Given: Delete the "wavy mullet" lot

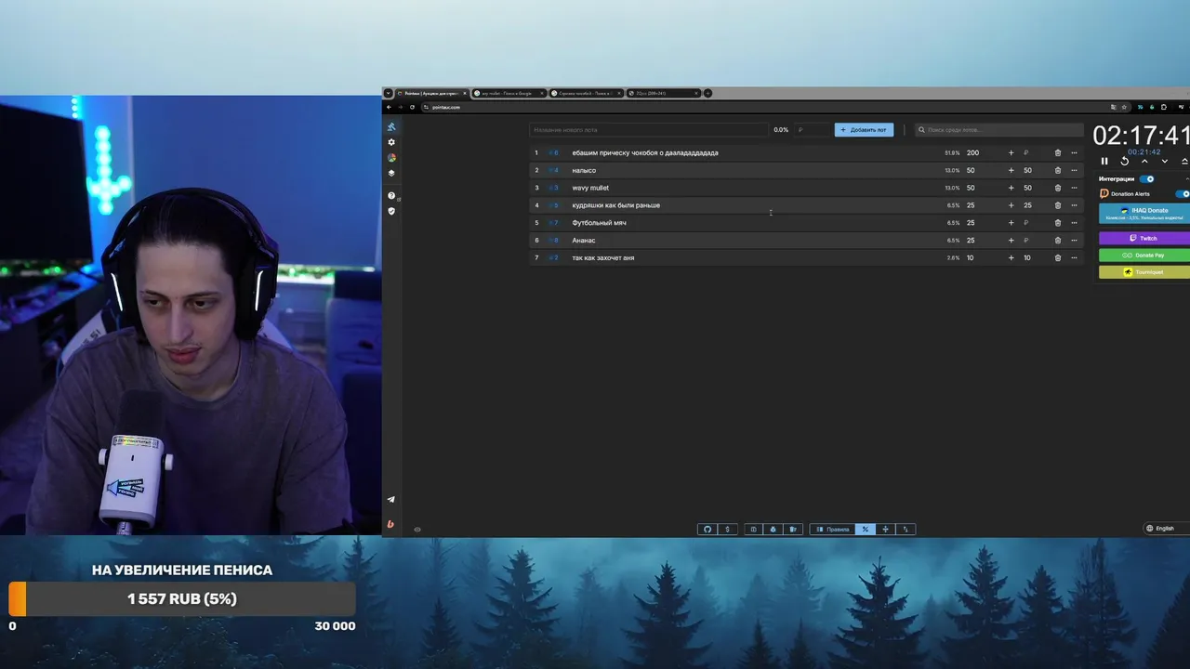Looking at the screenshot, I should coord(1057,188).
